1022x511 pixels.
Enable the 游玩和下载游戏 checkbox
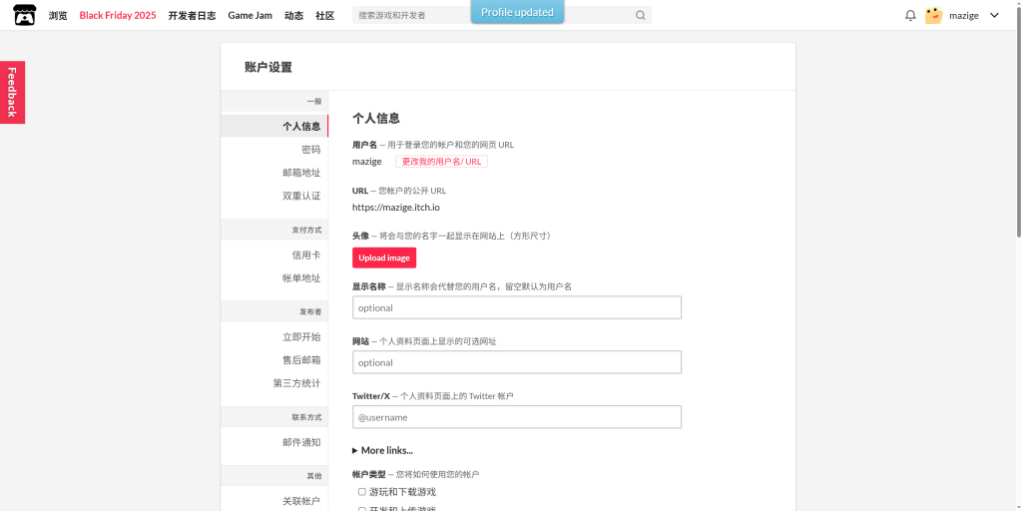click(x=362, y=492)
